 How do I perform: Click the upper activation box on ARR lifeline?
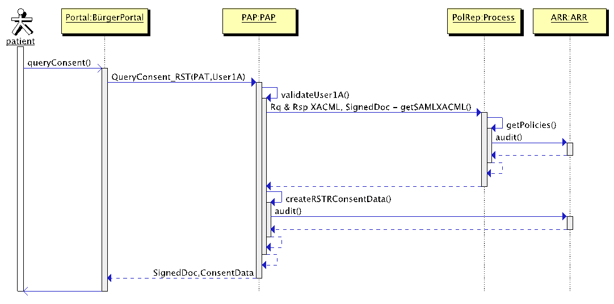click(x=570, y=149)
